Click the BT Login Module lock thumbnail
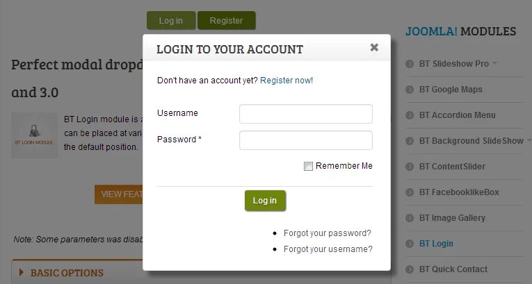532x284 pixels. click(34, 135)
